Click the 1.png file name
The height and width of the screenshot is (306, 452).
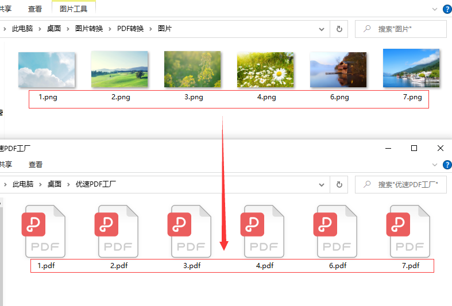pos(48,97)
